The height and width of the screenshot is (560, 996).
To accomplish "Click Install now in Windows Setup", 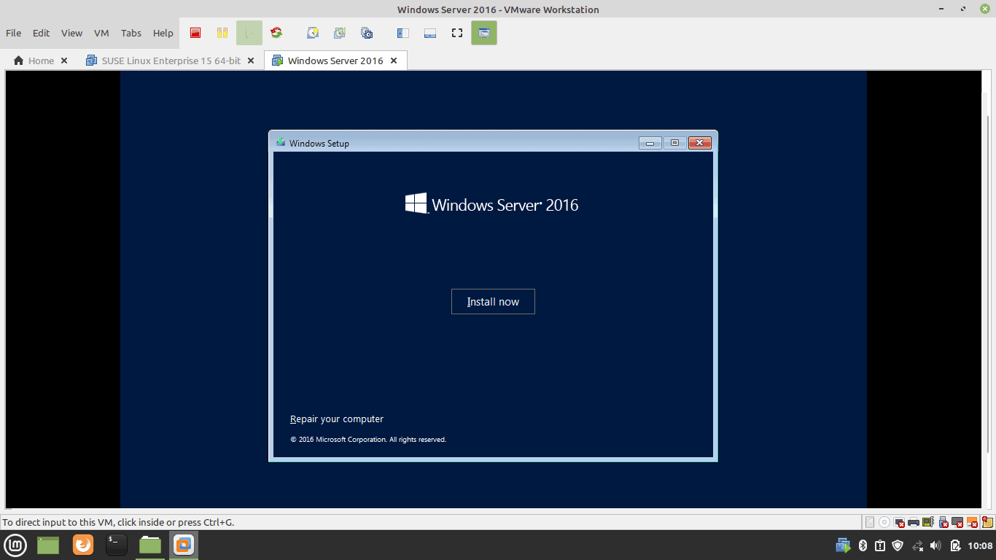I will pyautogui.click(x=493, y=302).
